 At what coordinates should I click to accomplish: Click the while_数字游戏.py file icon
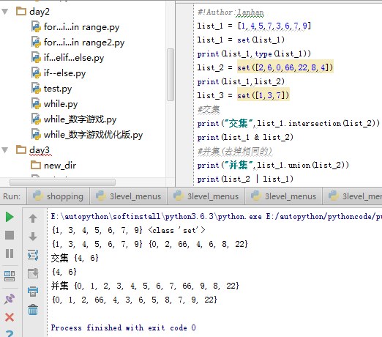click(x=36, y=119)
